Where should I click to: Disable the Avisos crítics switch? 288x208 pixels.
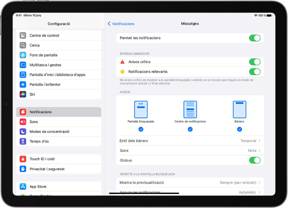coord(255,62)
